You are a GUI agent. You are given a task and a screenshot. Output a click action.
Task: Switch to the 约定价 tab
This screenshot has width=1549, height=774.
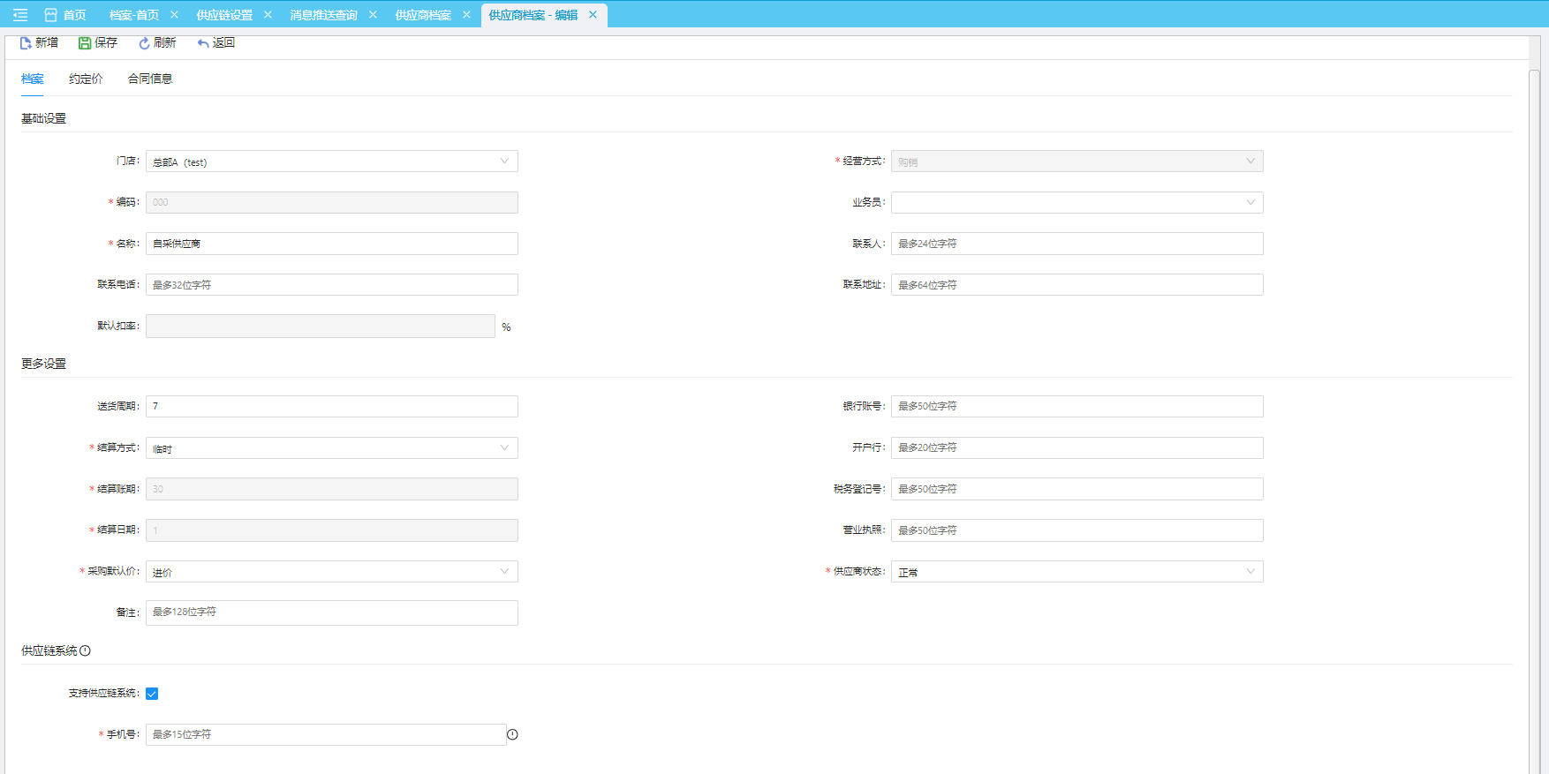tap(86, 79)
